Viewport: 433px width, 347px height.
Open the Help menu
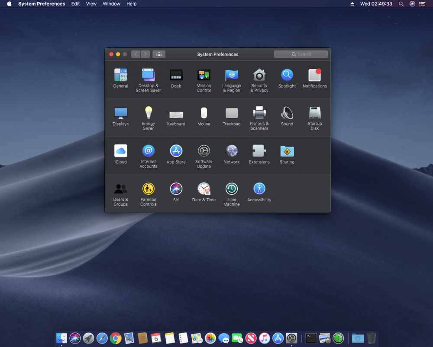click(x=132, y=4)
